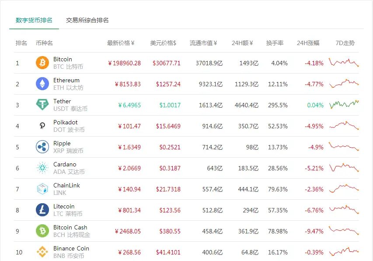Screen dimensions: 373x261
Task: Click the 换手率 column header
Action: [x=275, y=43]
